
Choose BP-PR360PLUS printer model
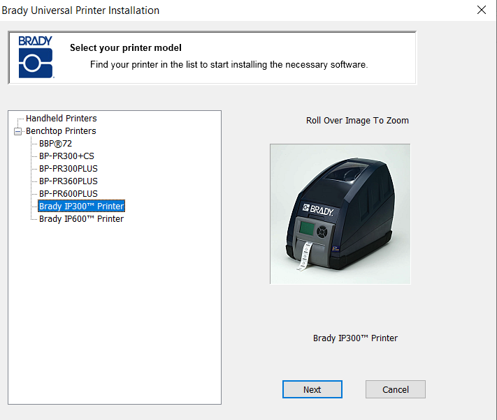[68, 181]
